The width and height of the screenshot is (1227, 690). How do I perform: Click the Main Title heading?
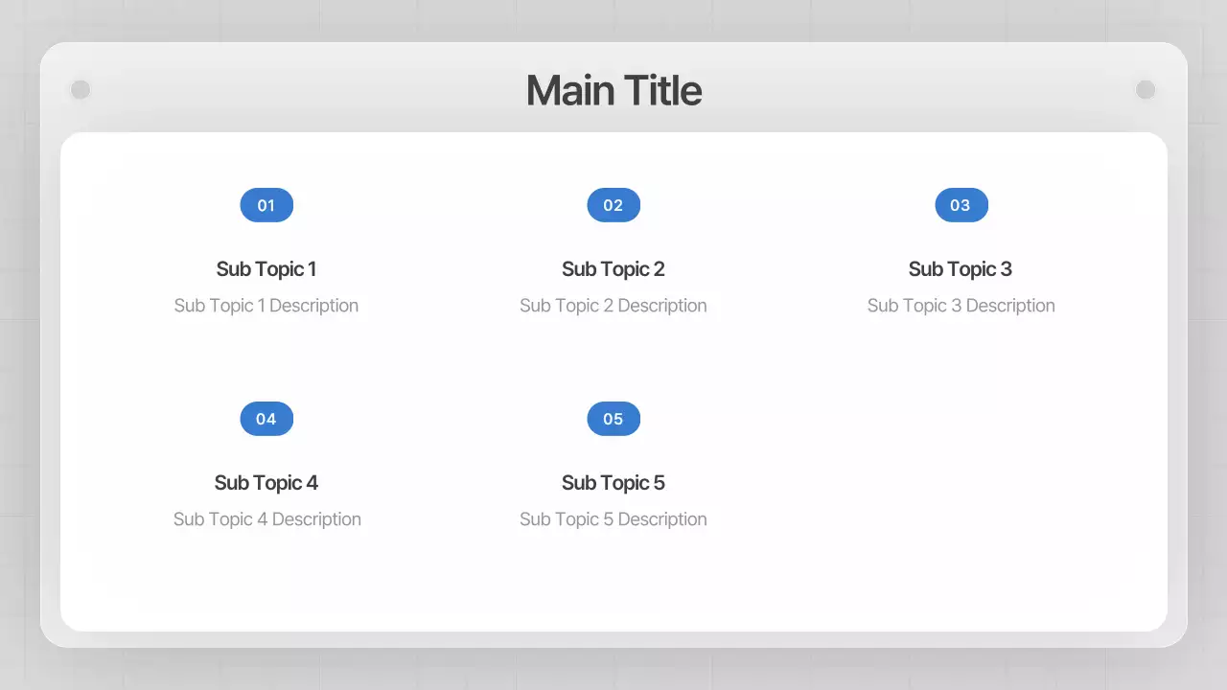click(613, 91)
